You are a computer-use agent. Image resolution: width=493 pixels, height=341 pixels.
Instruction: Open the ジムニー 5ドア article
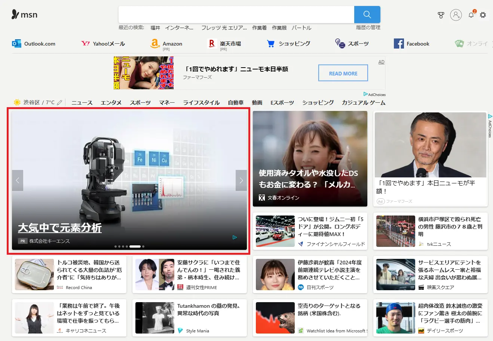coord(310,231)
